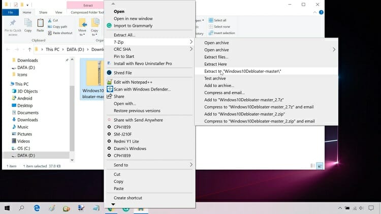Select This PC in the navigation pane
Viewport: 381px width, 214px height.
point(22,84)
